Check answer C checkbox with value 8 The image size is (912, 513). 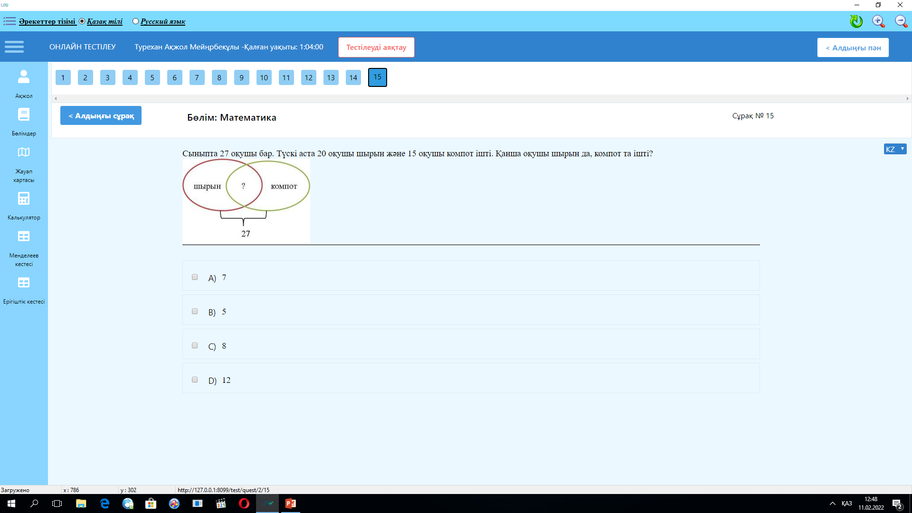pyautogui.click(x=195, y=345)
